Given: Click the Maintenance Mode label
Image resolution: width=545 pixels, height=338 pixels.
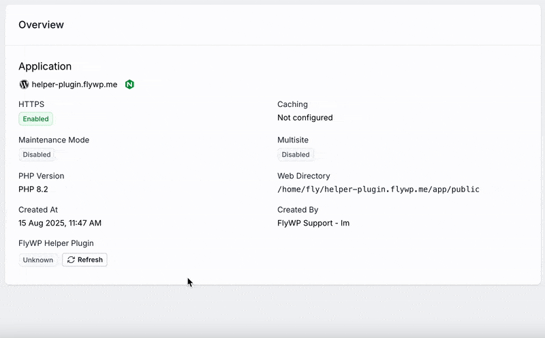Looking at the screenshot, I should [54, 140].
